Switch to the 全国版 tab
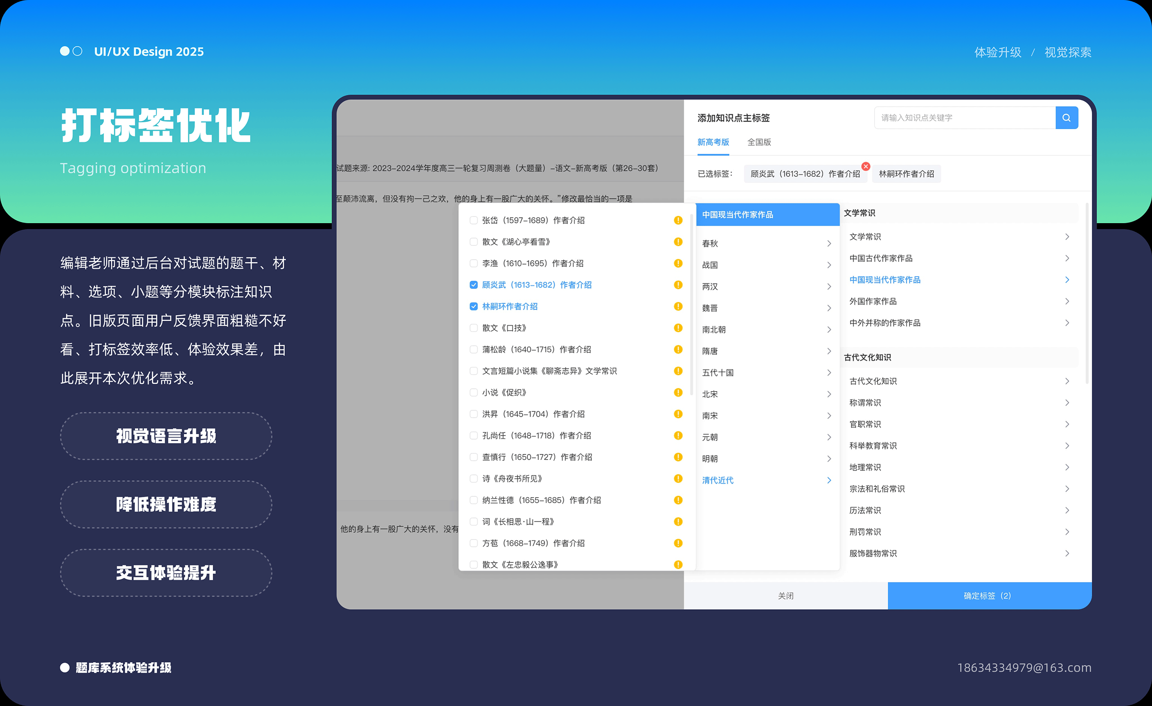This screenshot has width=1152, height=706. pos(759,142)
